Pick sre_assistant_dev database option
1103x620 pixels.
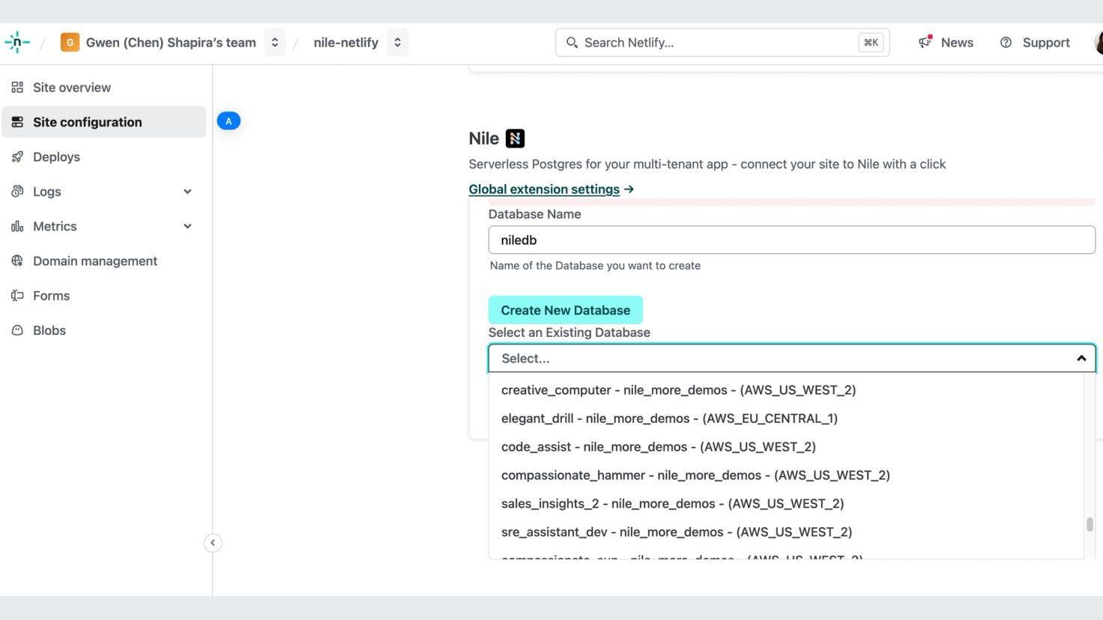[x=786, y=532]
